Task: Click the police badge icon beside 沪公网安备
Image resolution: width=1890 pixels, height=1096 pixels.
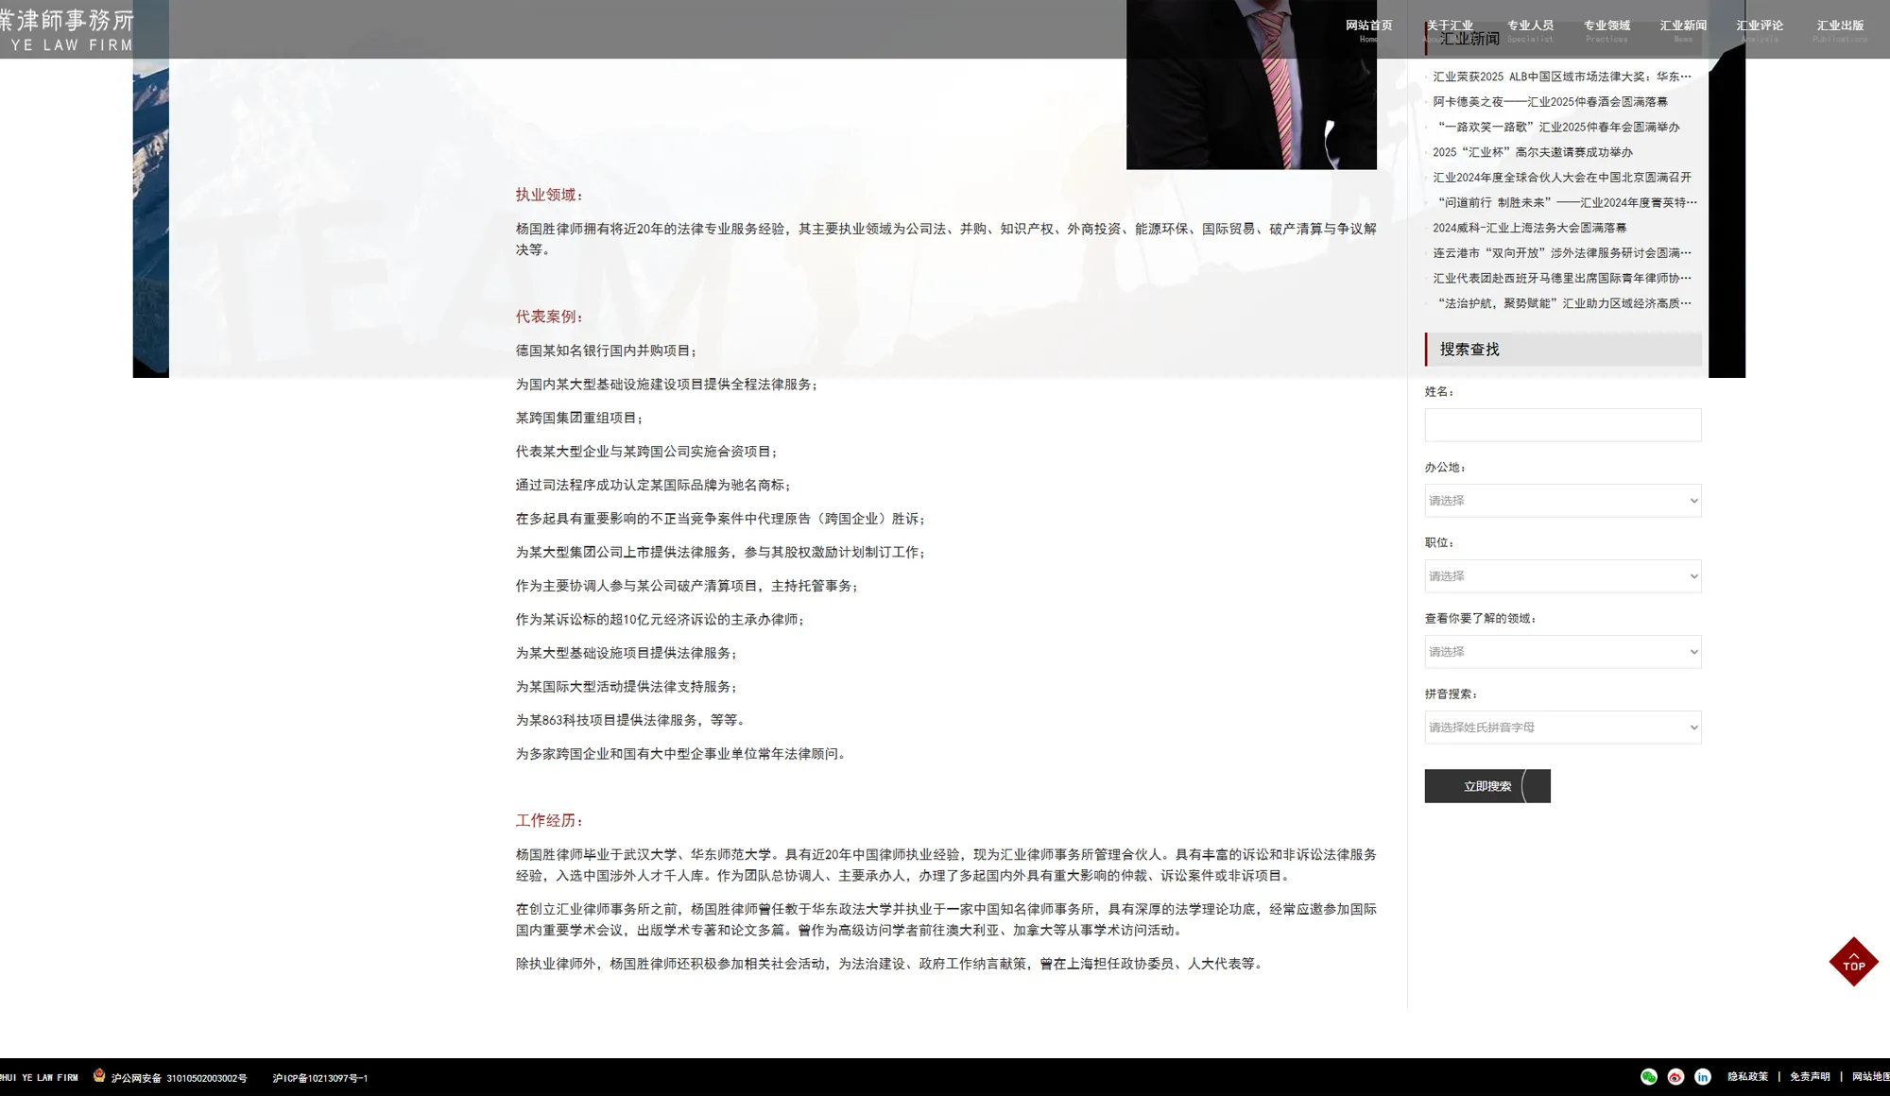Action: pyautogui.click(x=99, y=1075)
